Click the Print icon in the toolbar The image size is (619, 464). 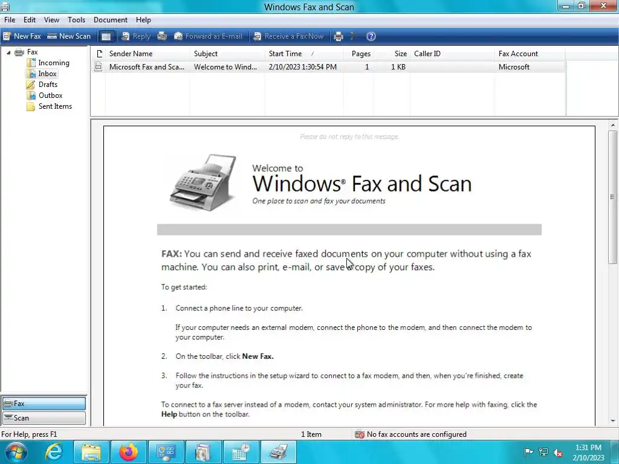339,36
